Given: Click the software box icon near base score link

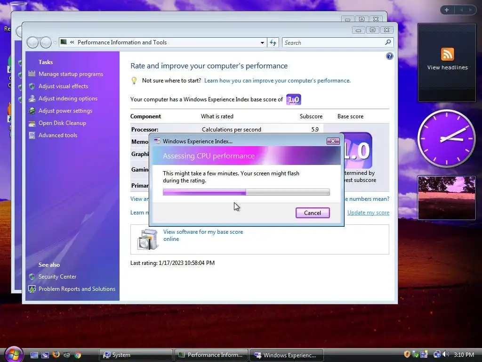Looking at the screenshot, I should point(147,239).
